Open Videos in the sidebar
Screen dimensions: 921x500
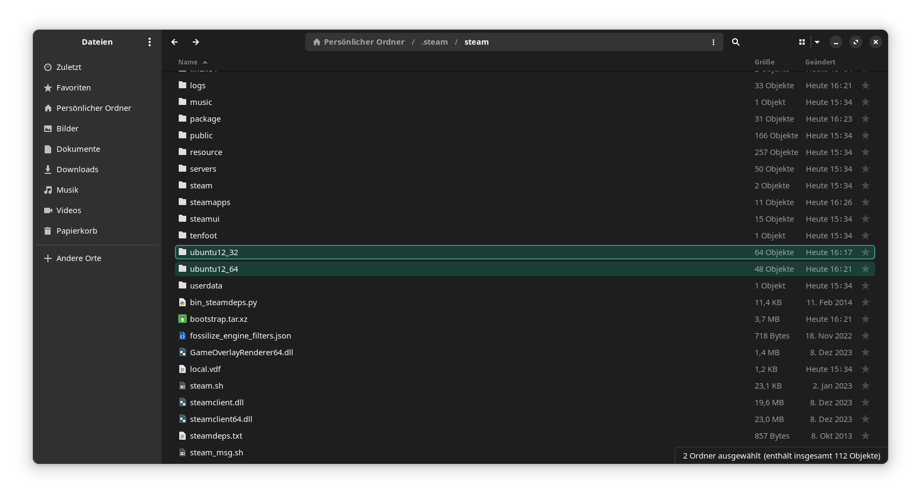pos(97,210)
